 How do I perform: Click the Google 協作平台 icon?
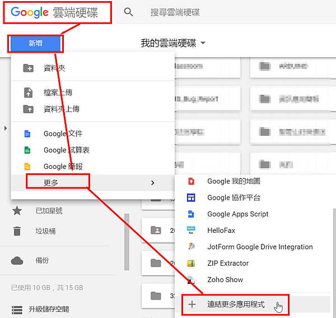click(191, 197)
